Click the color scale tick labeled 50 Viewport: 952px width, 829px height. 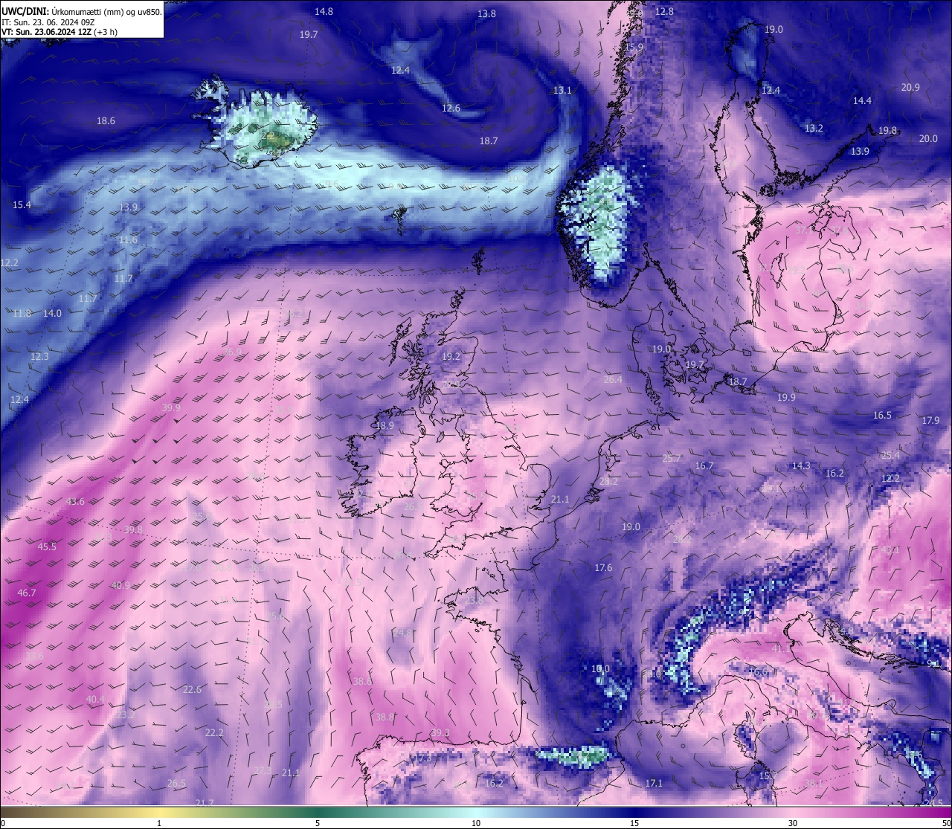(x=946, y=823)
